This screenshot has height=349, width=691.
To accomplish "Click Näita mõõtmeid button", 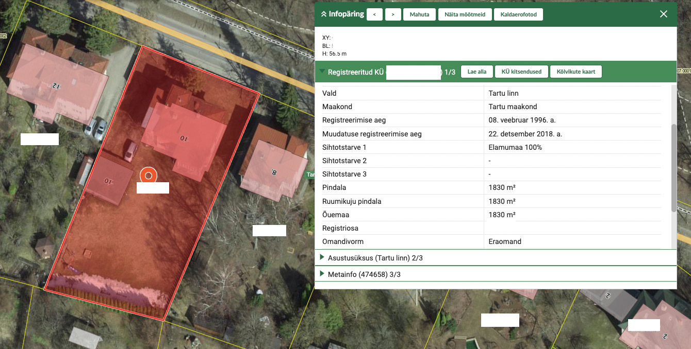I will point(465,14).
